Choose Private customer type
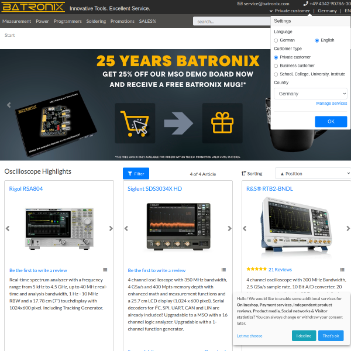The height and width of the screenshot is (351, 351). click(276, 57)
